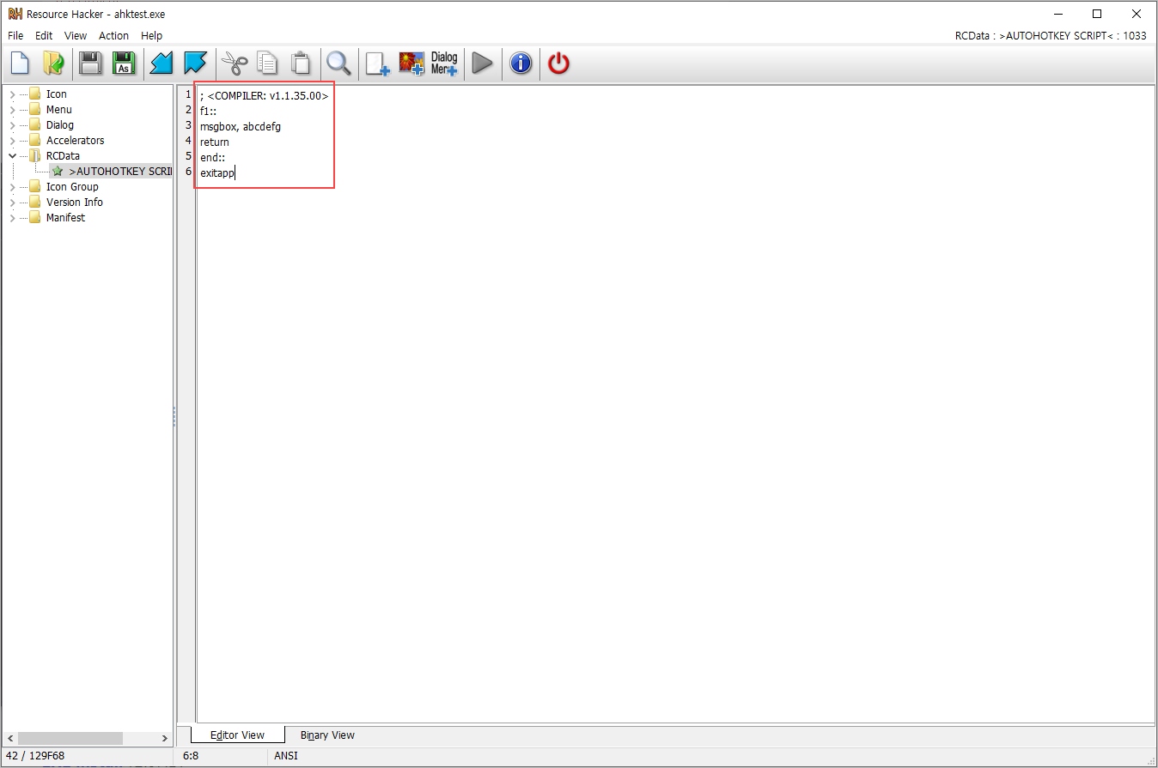
Task: Select the Menu label in the tree
Action: point(59,110)
